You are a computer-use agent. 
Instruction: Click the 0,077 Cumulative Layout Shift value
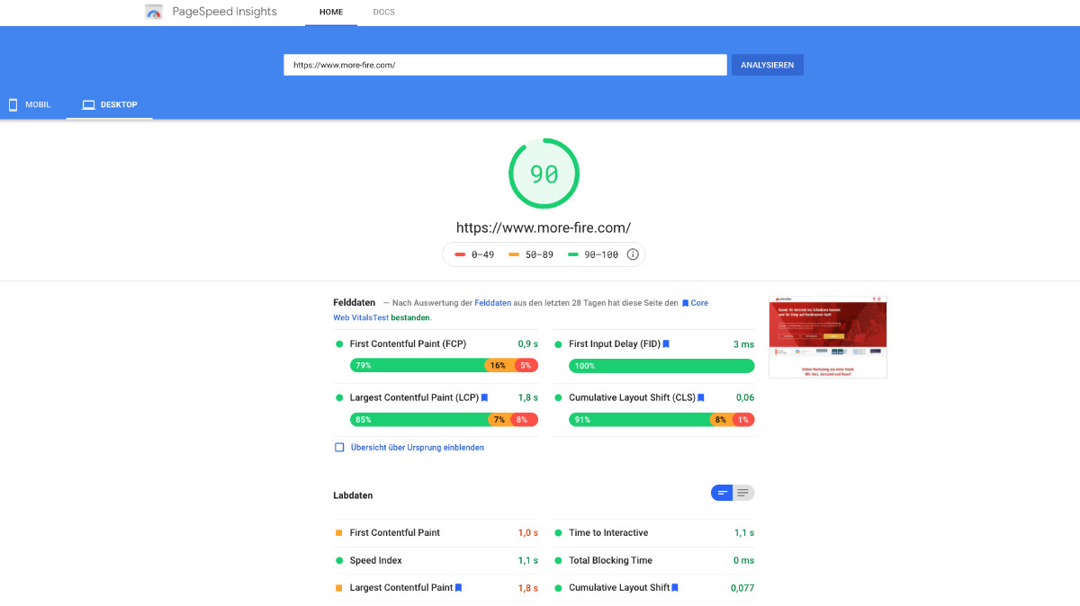742,588
